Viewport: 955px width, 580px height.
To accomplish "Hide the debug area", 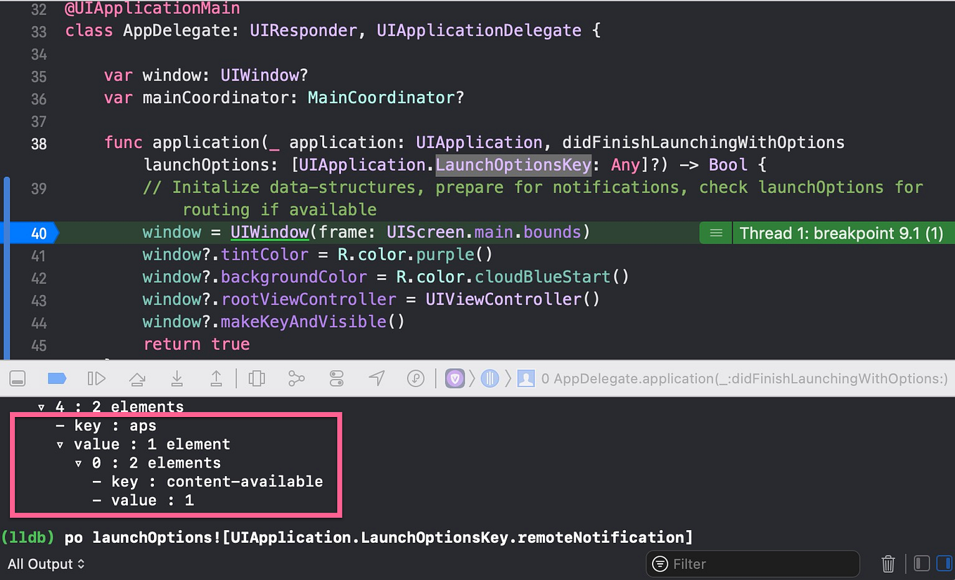I will [x=17, y=378].
